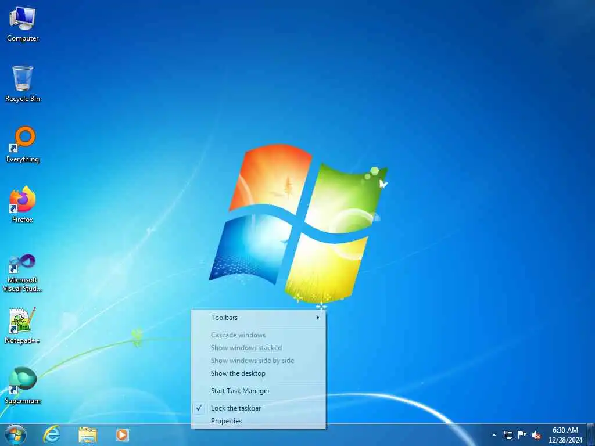
Task: Open taskbar Properties from context menu
Action: (259, 421)
